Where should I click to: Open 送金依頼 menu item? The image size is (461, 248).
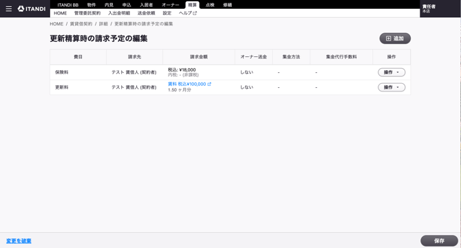pyautogui.click(x=147, y=13)
